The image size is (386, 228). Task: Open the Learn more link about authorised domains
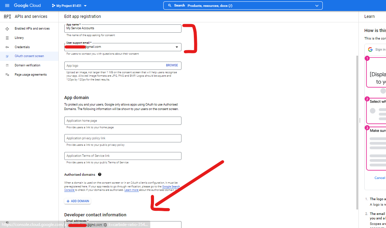[131, 190]
